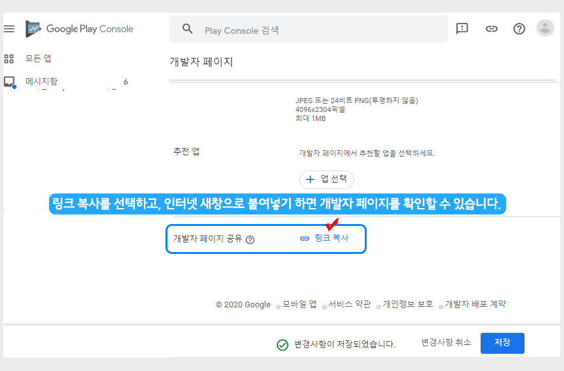Open the 개인정보 보호 footer link
The height and width of the screenshot is (371, 564).
(407, 304)
